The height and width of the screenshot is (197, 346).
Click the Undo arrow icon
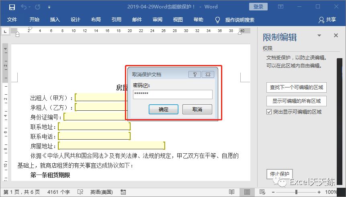click(x=23, y=7)
